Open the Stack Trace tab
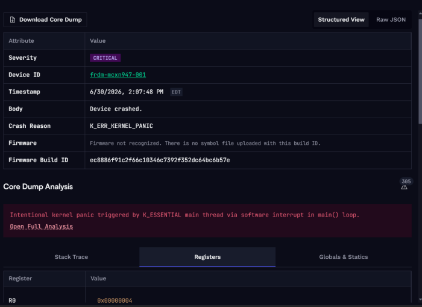 click(71, 257)
